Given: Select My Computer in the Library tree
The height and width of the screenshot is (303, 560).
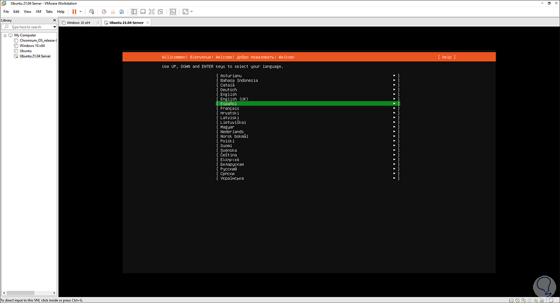Looking at the screenshot, I should click(x=25, y=35).
